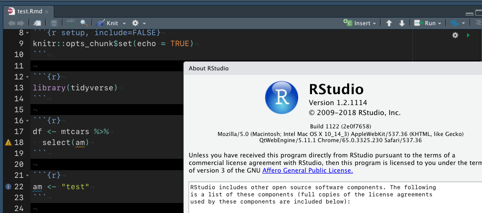Click the Knit yarn ball icon
Viewport: 482px width, 213px height.
pyautogui.click(x=100, y=23)
